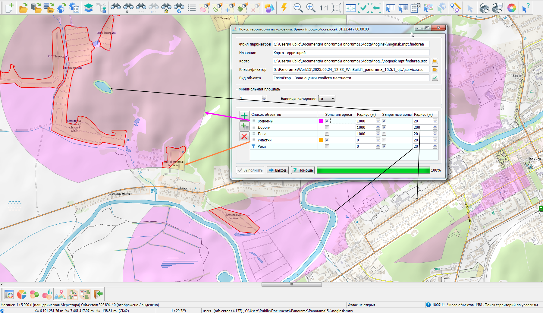Click the Выход button
The width and height of the screenshot is (543, 313).
coord(278,170)
